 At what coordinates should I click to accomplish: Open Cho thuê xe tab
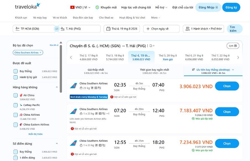pos(106,17)
